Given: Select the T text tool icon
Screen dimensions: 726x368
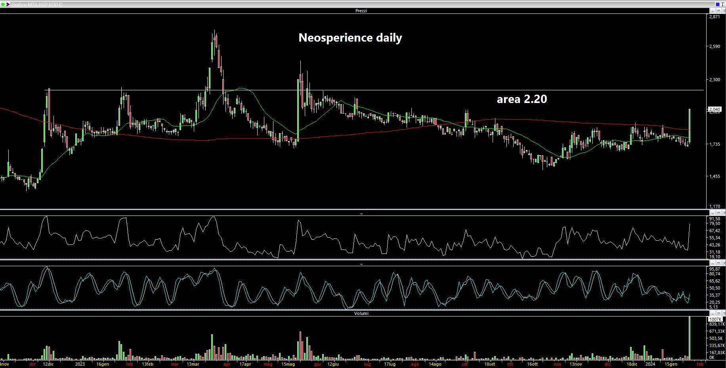Looking at the screenshot, I should 722,4.
